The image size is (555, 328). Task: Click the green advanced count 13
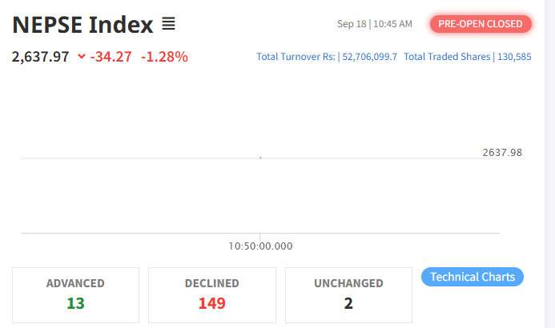75,303
